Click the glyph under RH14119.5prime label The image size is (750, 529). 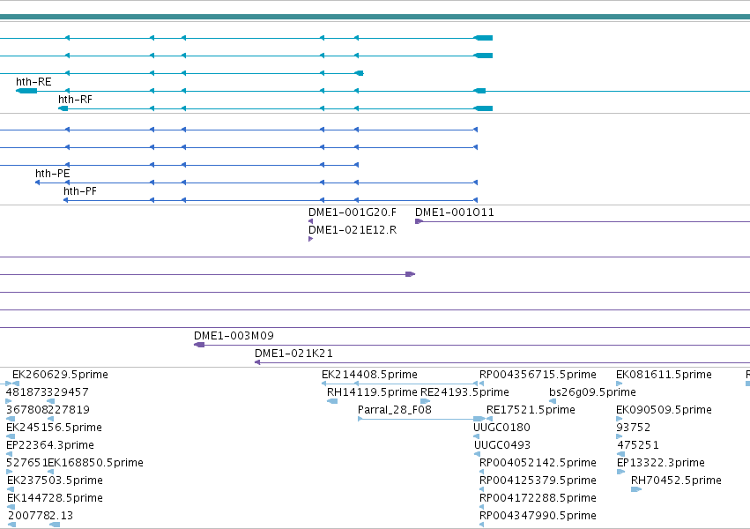332,401
